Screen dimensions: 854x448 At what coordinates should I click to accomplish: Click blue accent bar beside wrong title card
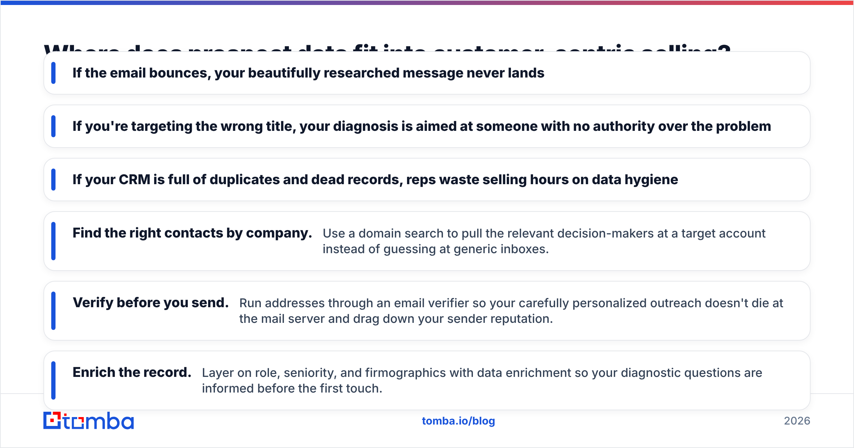(x=53, y=126)
